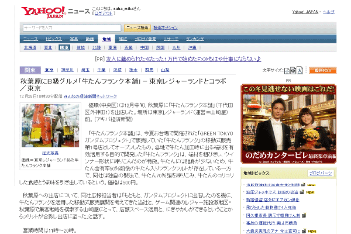Click video icon beside 阿久根市長 headline
Screen dimensions: 351x234
(304, 215)
